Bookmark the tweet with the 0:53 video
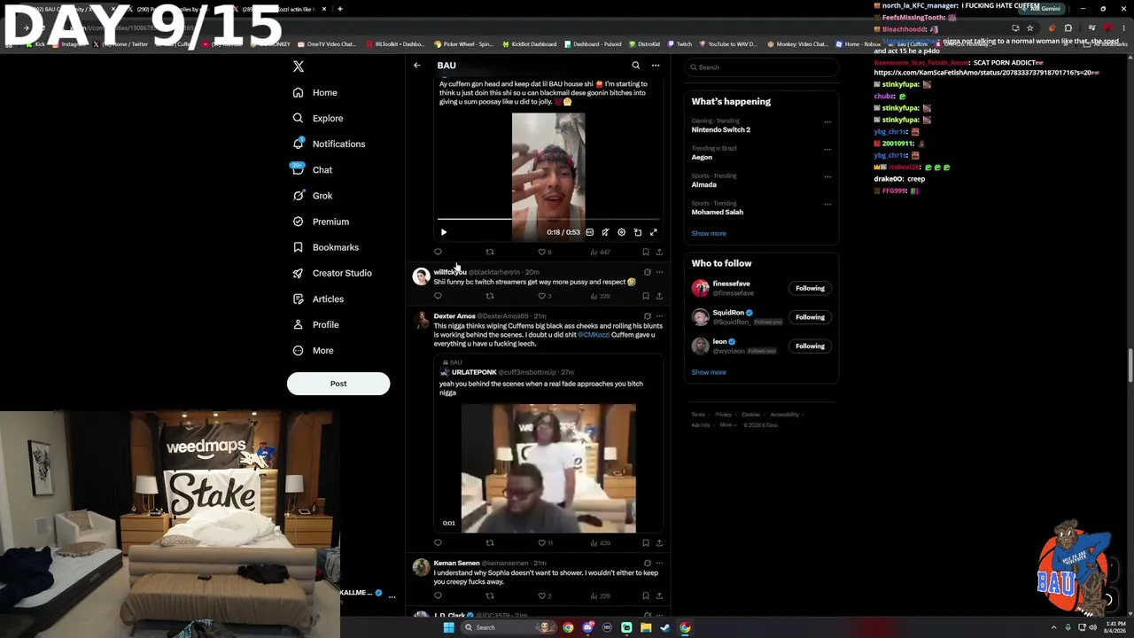 (x=645, y=252)
